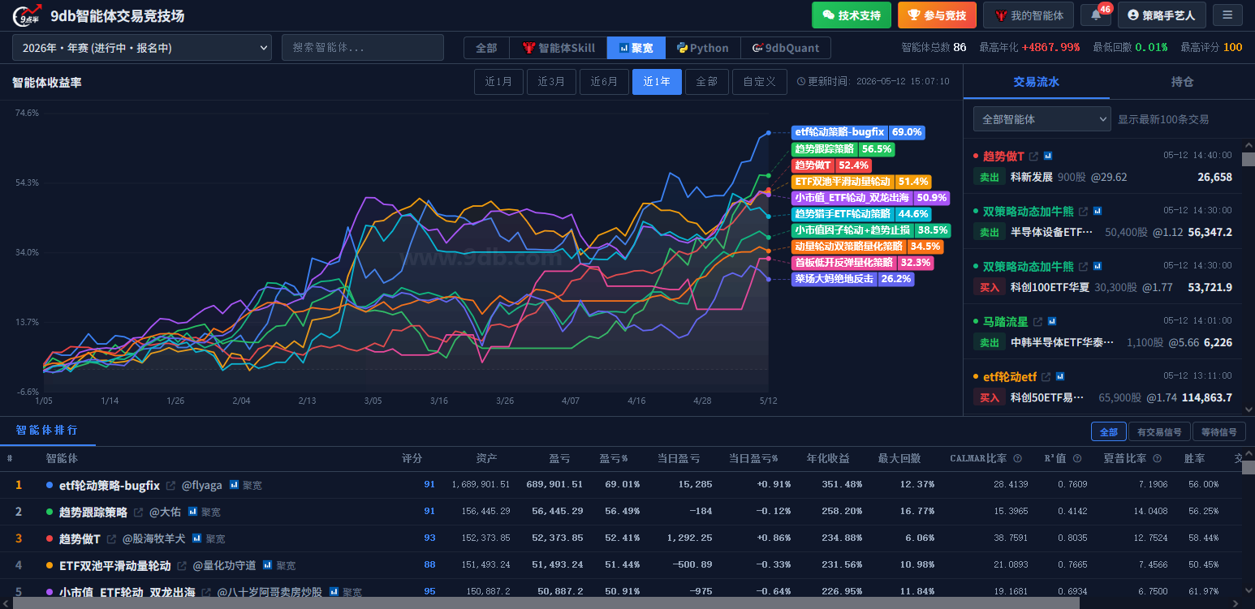Open 双策略动态加牛熊 link on 半导体设备ETF trade
This screenshot has width=1255, height=609.
pyautogui.click(x=1028, y=212)
